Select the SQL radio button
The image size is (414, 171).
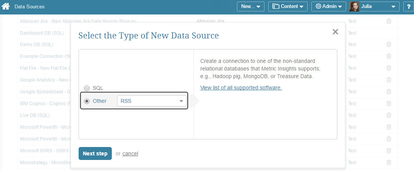[x=87, y=88]
